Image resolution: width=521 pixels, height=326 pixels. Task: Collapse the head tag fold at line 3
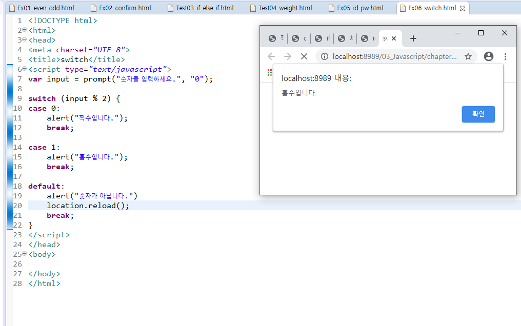point(24,39)
